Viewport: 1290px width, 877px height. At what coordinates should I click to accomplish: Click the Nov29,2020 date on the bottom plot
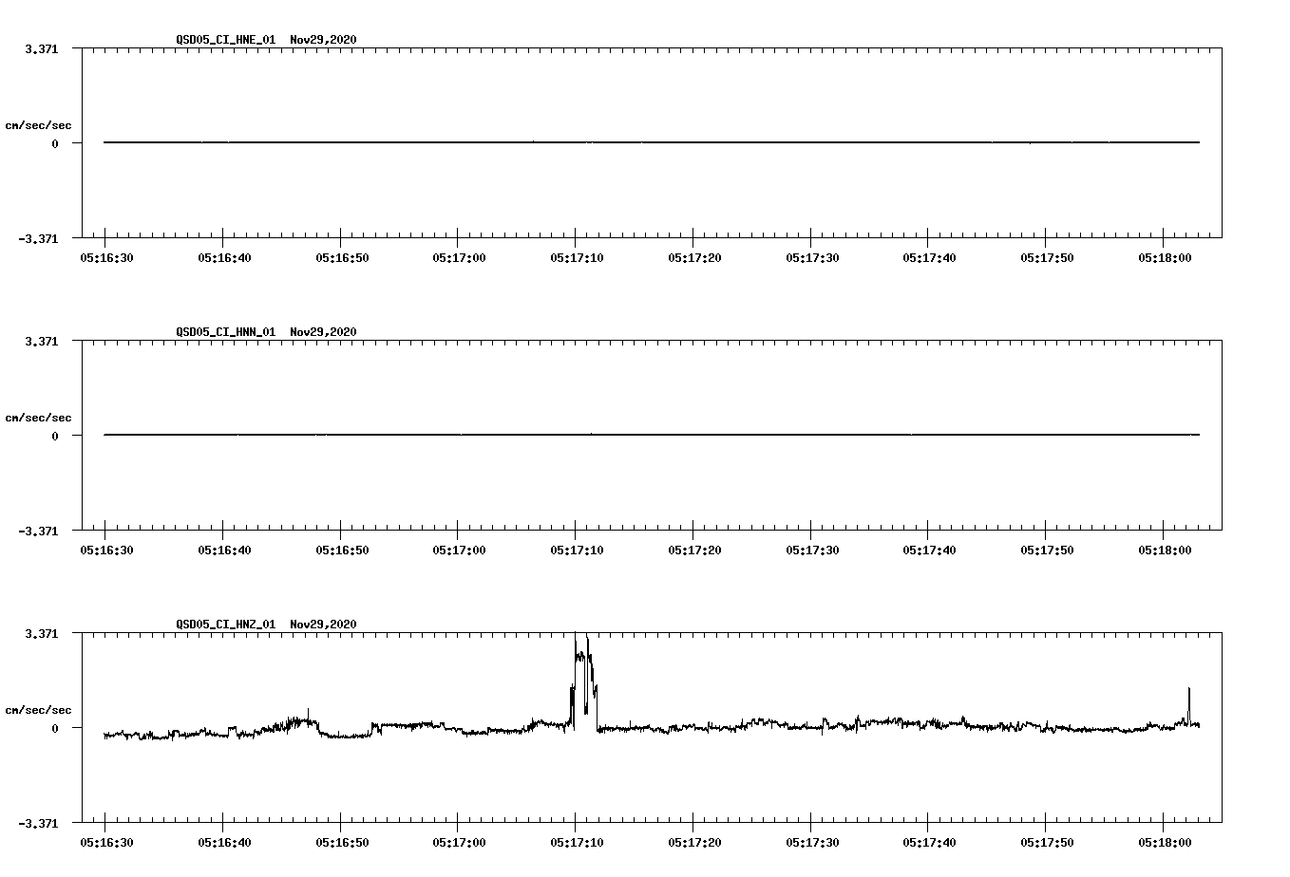pos(323,625)
